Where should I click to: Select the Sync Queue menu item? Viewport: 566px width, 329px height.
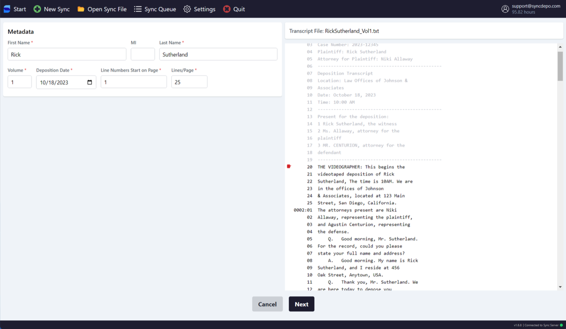click(x=160, y=9)
